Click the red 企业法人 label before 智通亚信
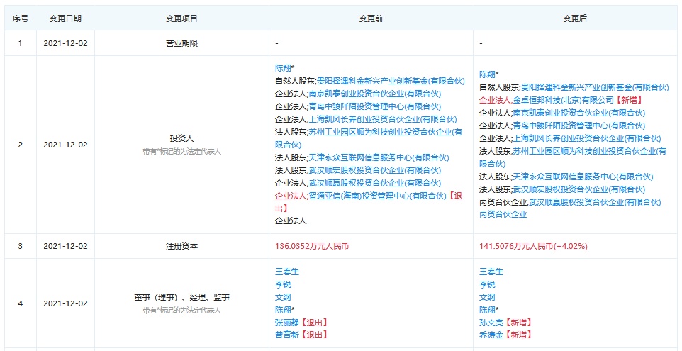Viewport: 682px width, 351px height. (291, 196)
